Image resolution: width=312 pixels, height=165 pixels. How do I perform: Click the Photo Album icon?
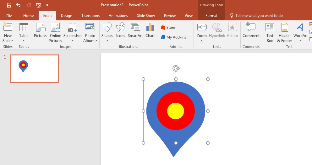[x=90, y=27]
